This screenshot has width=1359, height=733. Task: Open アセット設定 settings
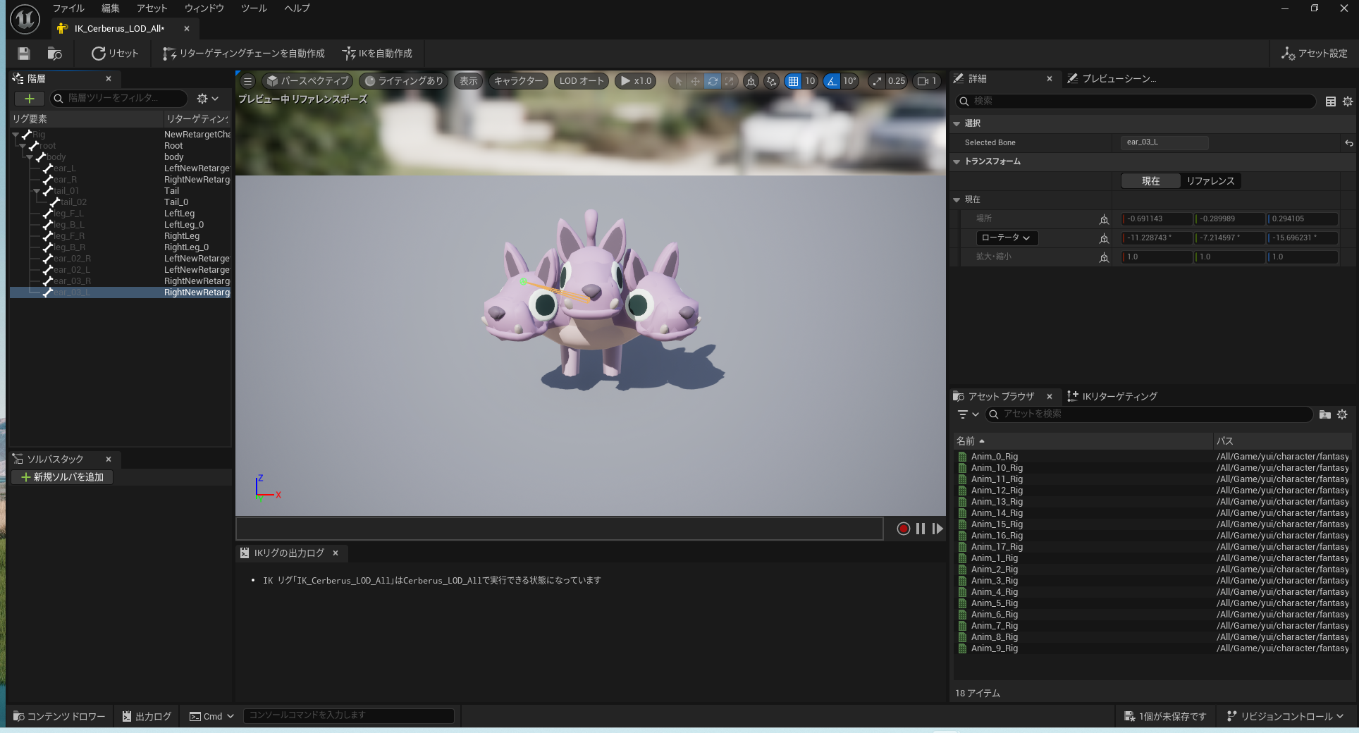[1314, 54]
